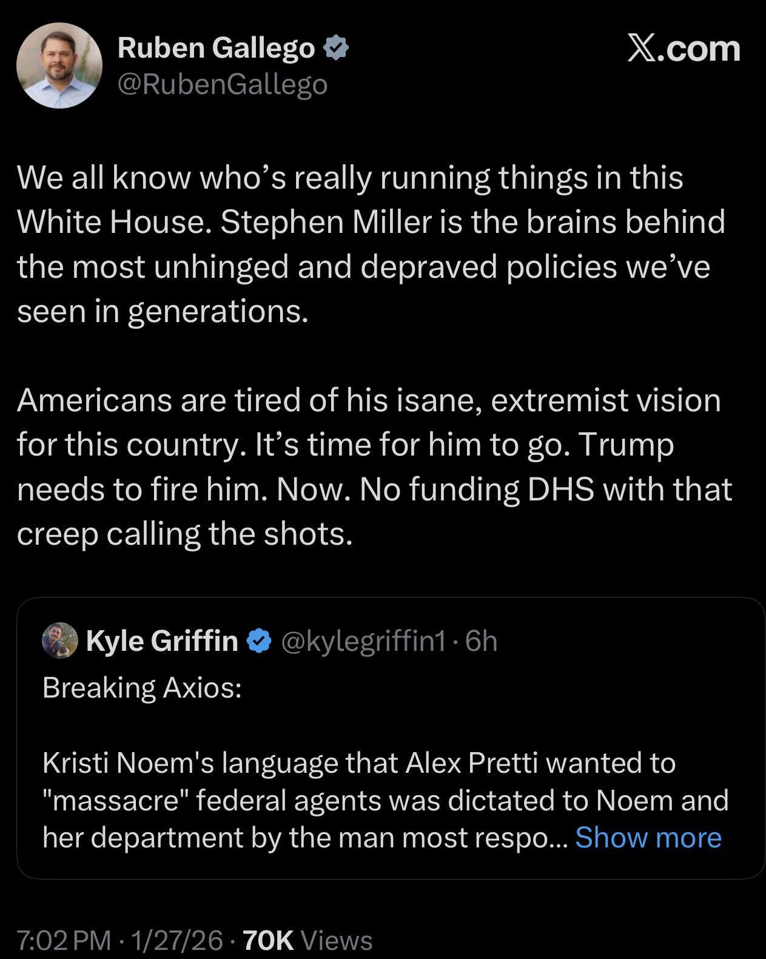
Task: Open Ruben Gallego's profile photo
Action: [59, 66]
